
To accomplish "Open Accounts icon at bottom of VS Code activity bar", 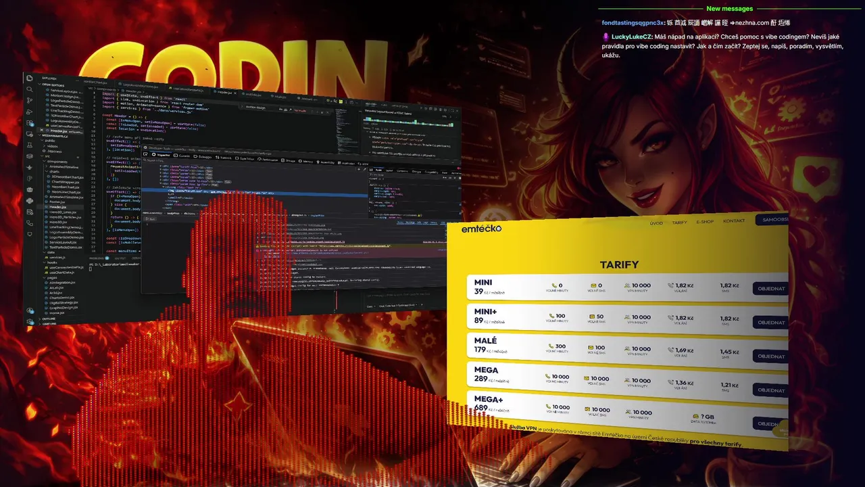I will point(30,310).
